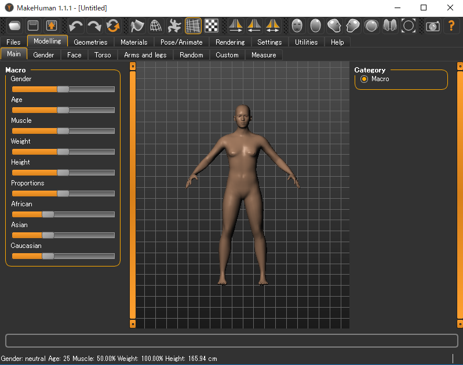Image resolution: width=463 pixels, height=365 pixels.
Task: Click the Load file toolbar icon
Action: click(14, 25)
